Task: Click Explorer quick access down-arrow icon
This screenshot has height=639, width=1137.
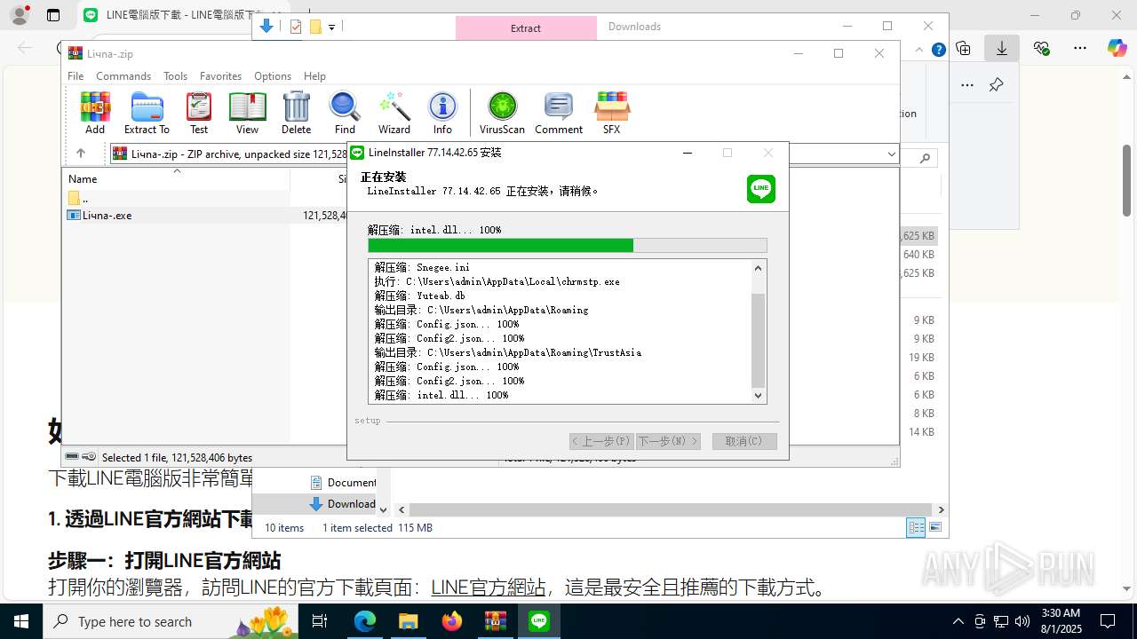Action: 266,27
